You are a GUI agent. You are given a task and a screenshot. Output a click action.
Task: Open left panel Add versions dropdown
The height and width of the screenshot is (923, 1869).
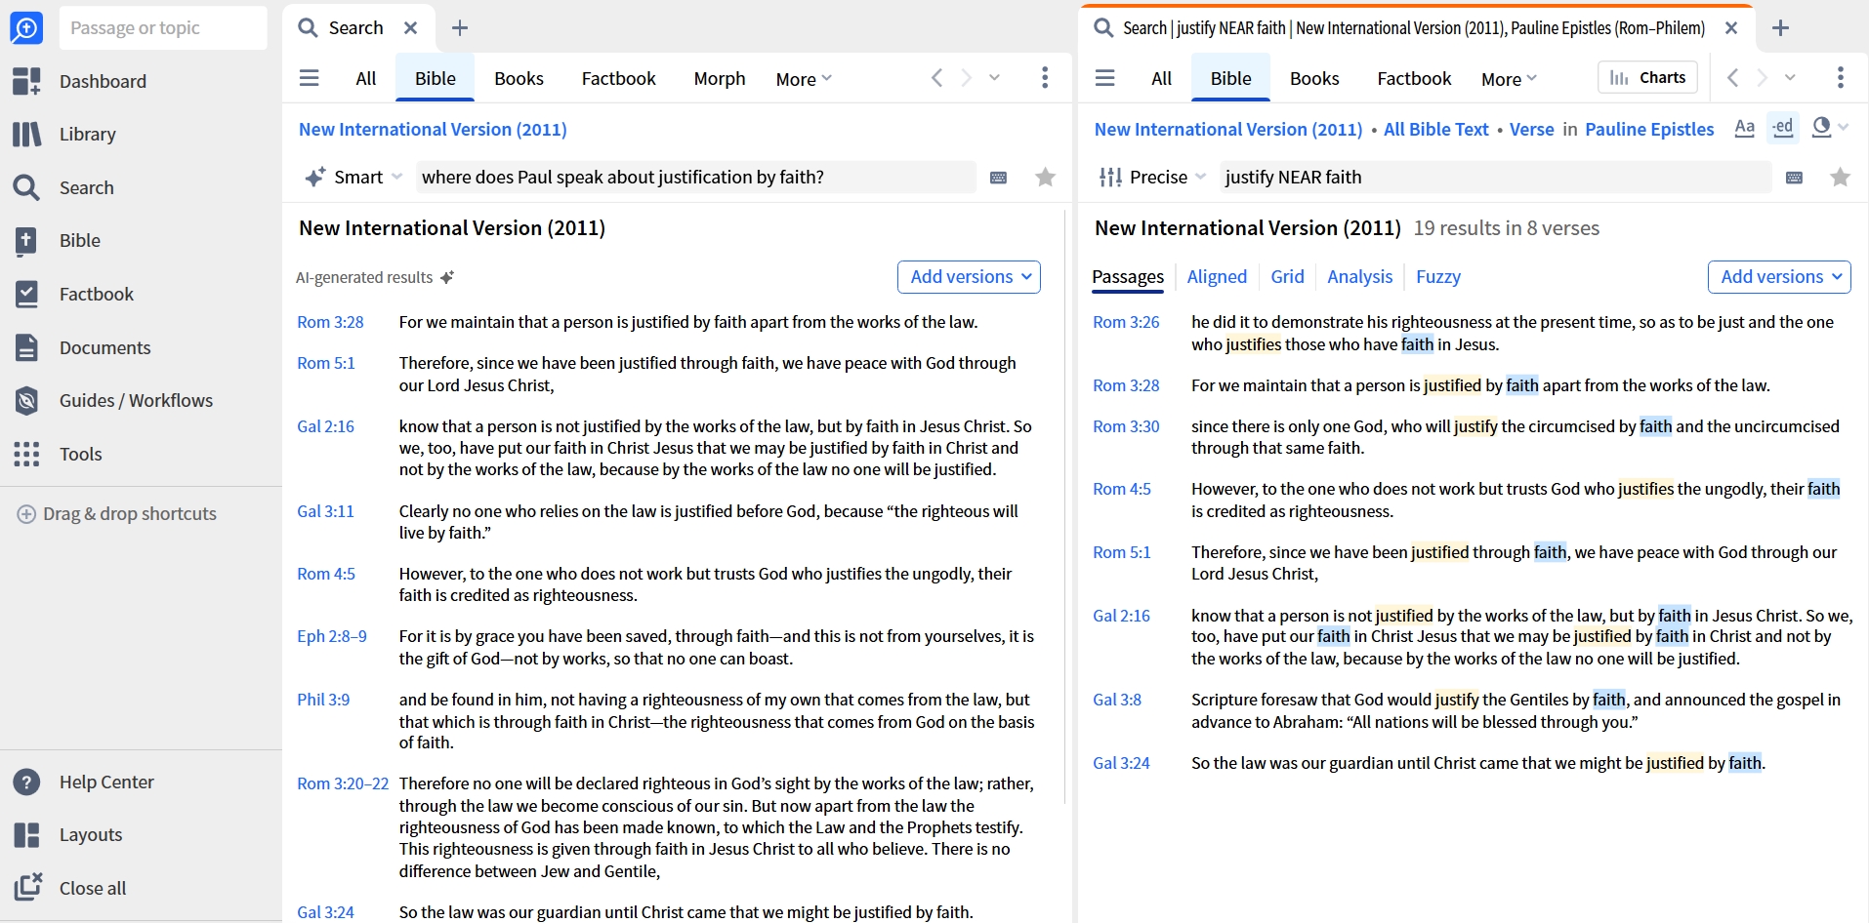(969, 277)
